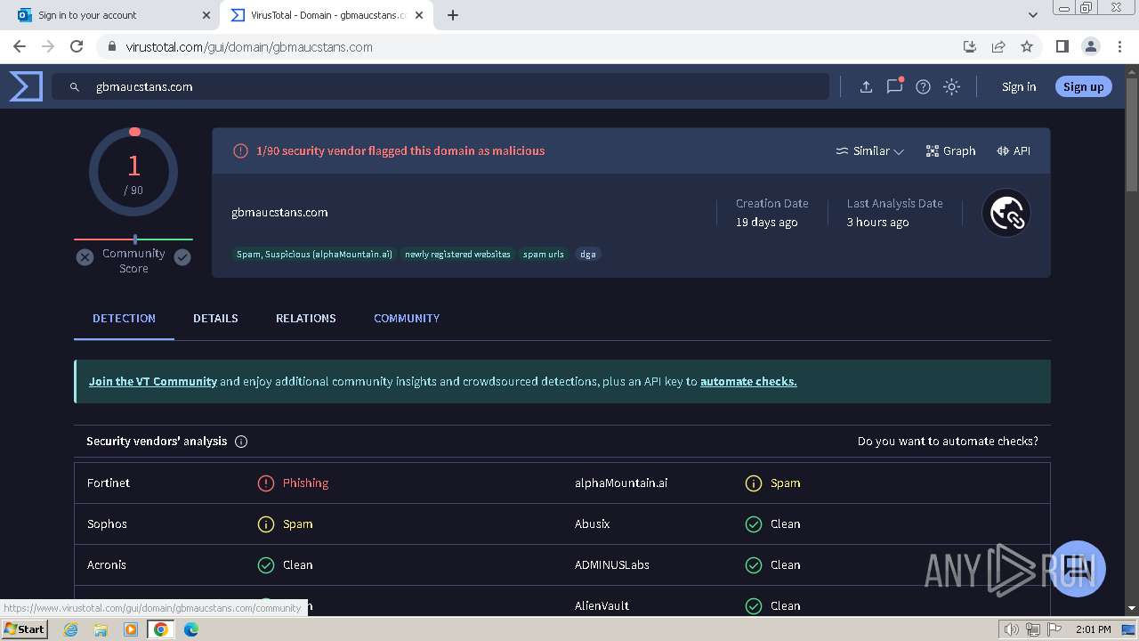Click info icon next to Security vendors' analysis
The image size is (1139, 641).
click(x=241, y=442)
